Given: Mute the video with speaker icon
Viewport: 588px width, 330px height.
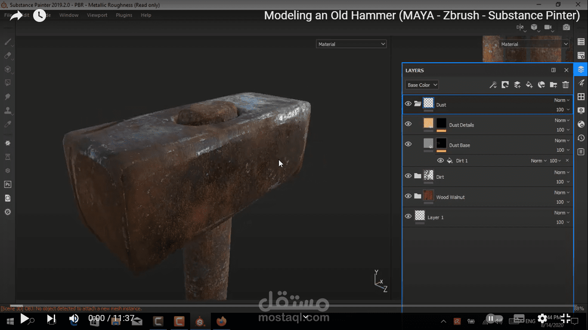Looking at the screenshot, I should click(74, 318).
